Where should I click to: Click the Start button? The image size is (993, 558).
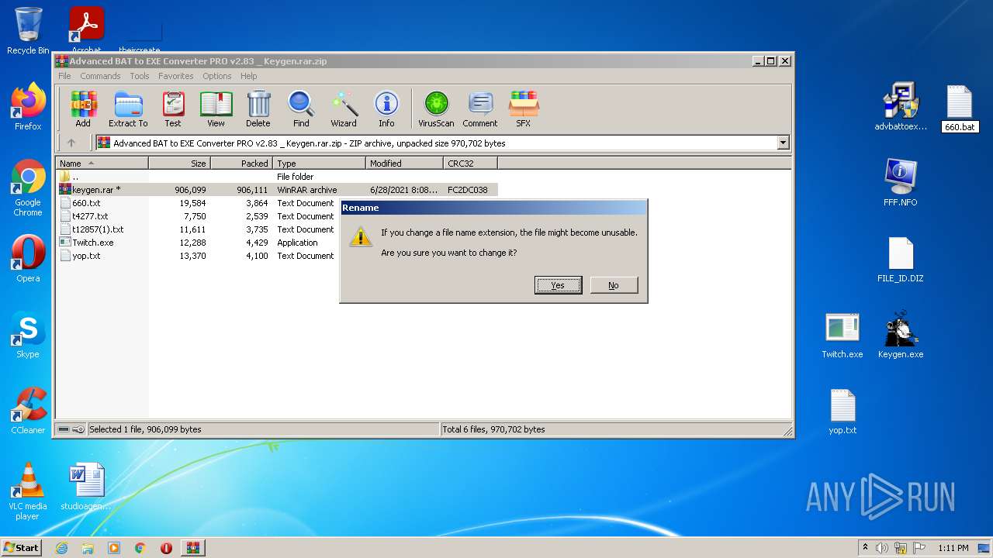tap(21, 548)
